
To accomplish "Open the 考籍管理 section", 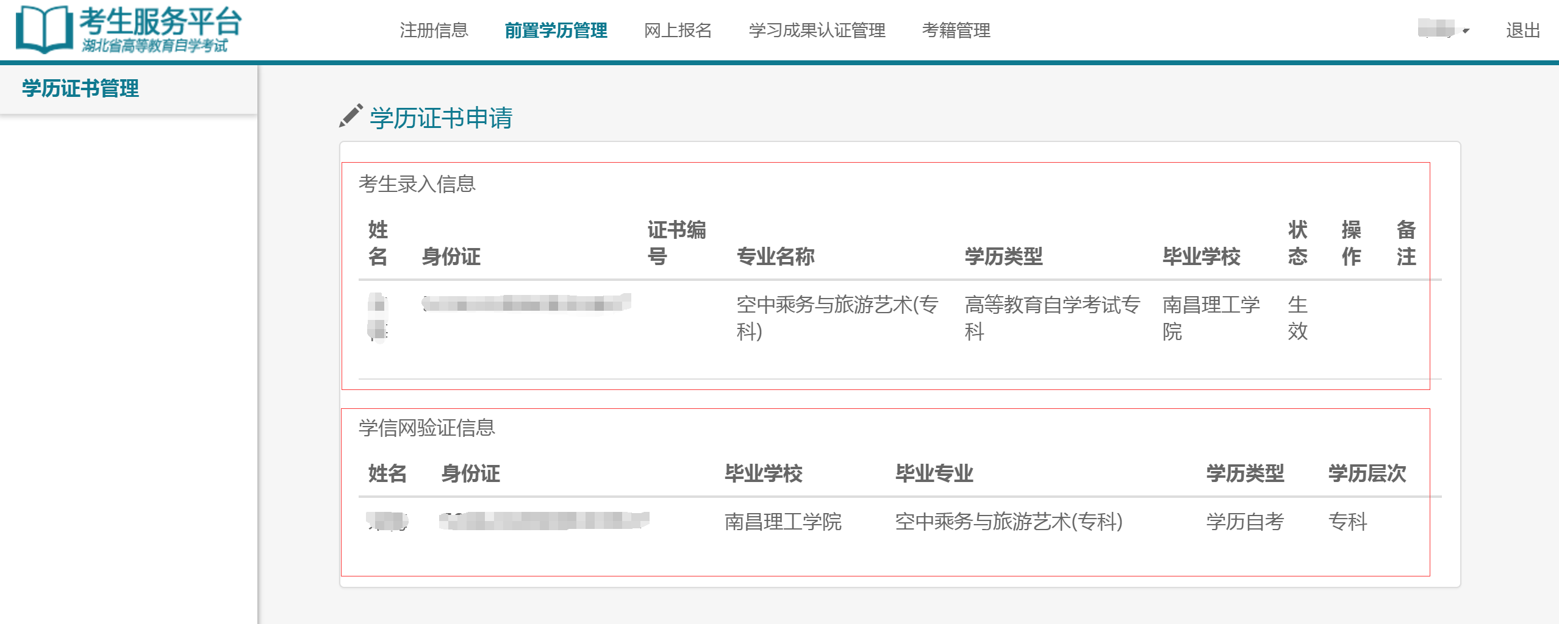I will pyautogui.click(x=958, y=30).
